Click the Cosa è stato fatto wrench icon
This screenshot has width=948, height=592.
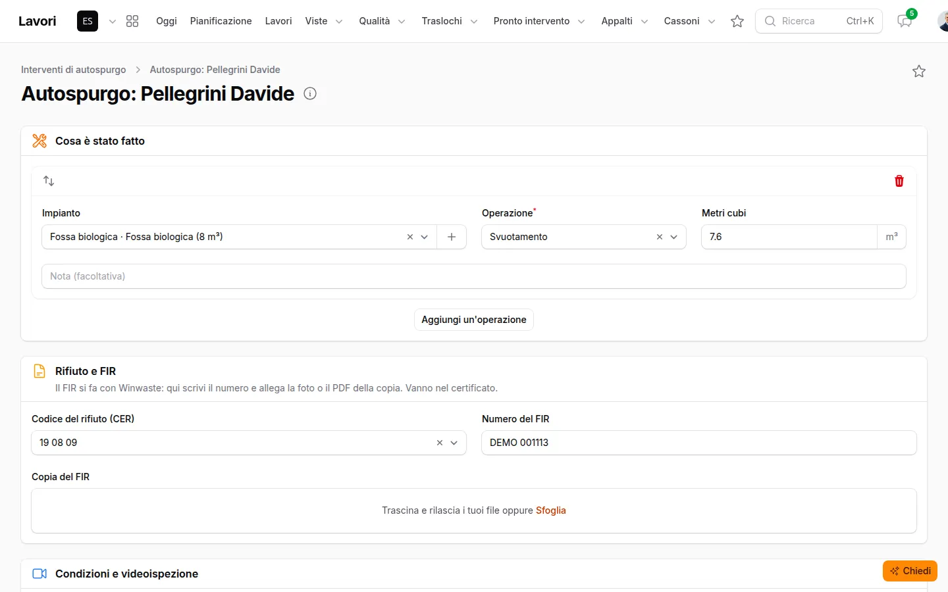[x=39, y=141]
